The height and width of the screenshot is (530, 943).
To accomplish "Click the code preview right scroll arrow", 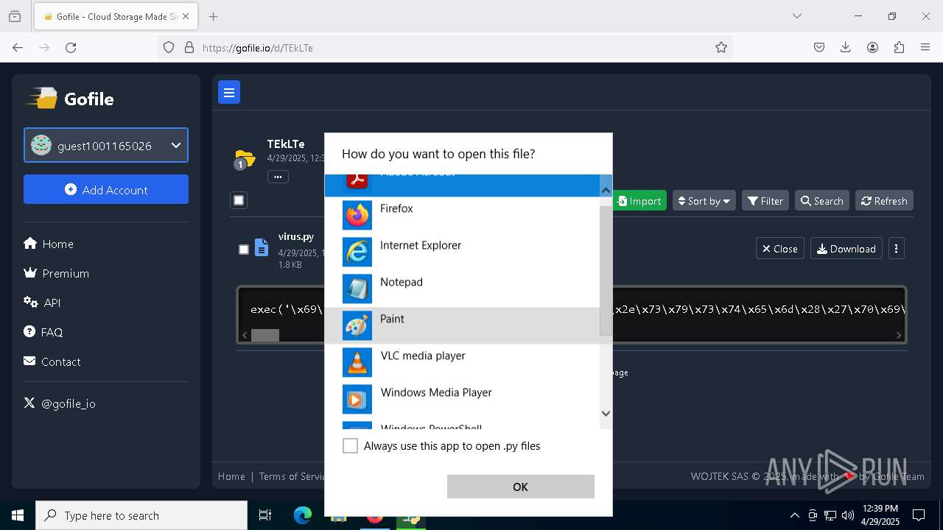I will coord(898,335).
